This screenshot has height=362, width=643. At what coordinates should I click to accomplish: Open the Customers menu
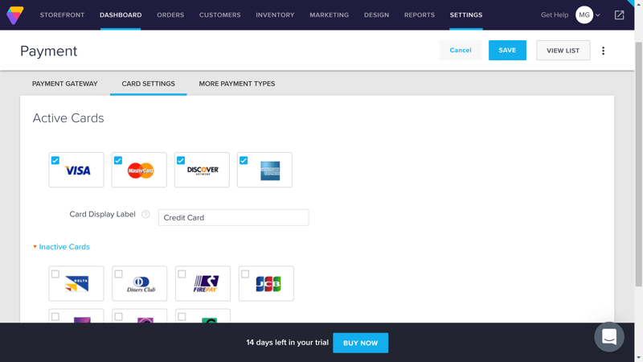pyautogui.click(x=219, y=15)
